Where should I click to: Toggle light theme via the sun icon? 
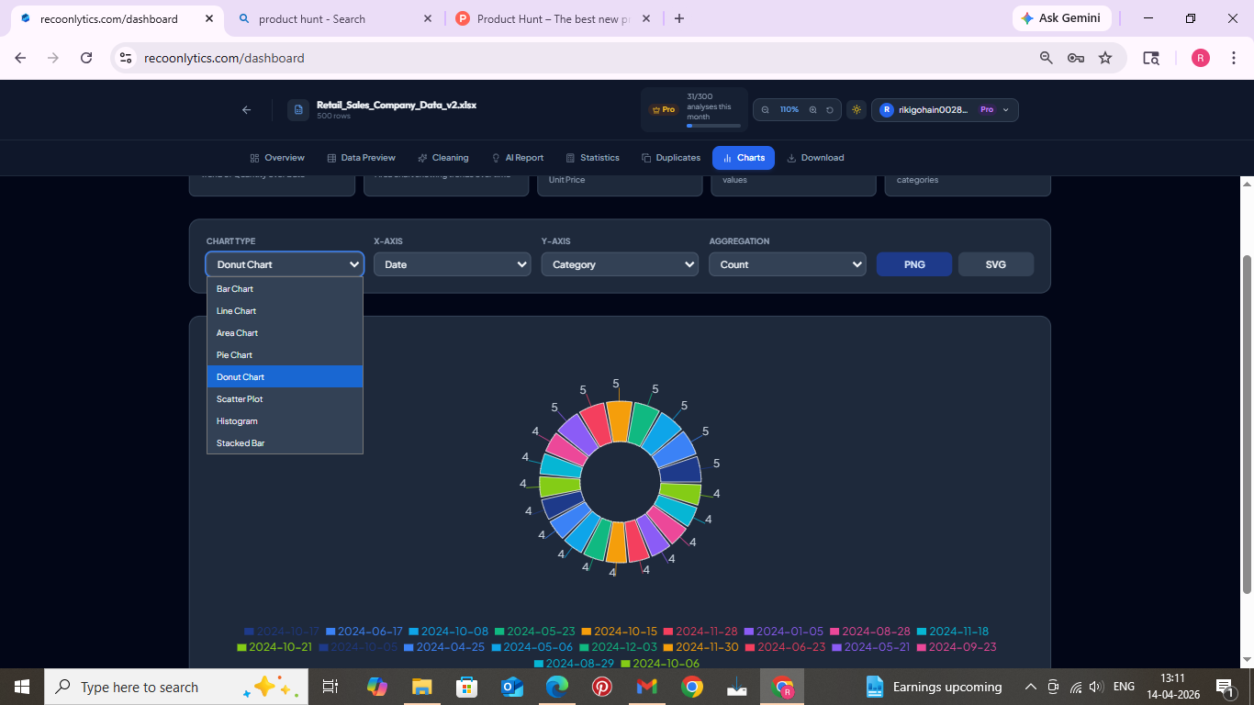point(857,110)
